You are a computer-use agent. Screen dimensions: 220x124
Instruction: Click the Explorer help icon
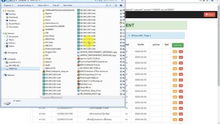tap(121, 6)
